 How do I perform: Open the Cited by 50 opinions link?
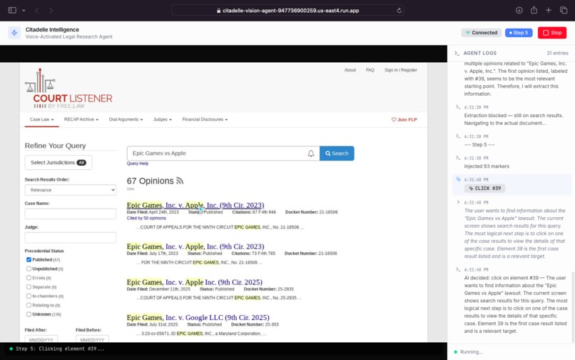coord(146,218)
